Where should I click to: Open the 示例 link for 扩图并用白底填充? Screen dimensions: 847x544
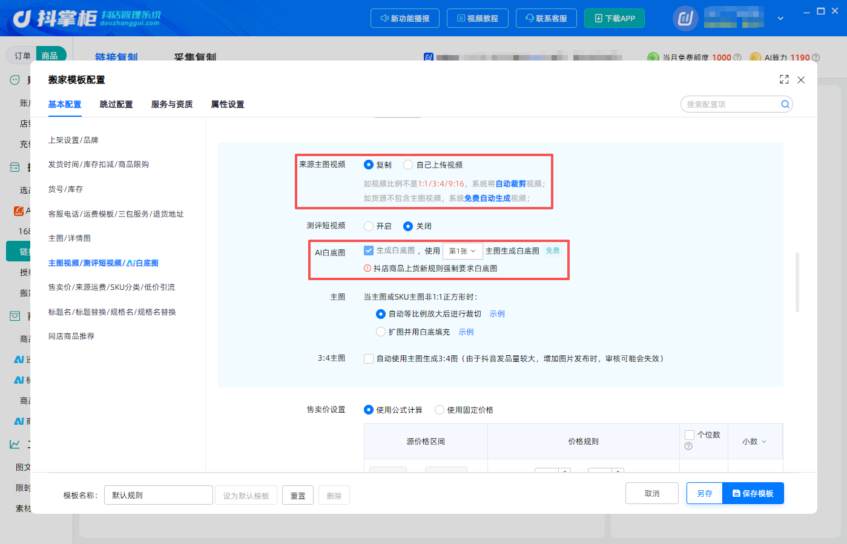click(x=466, y=332)
